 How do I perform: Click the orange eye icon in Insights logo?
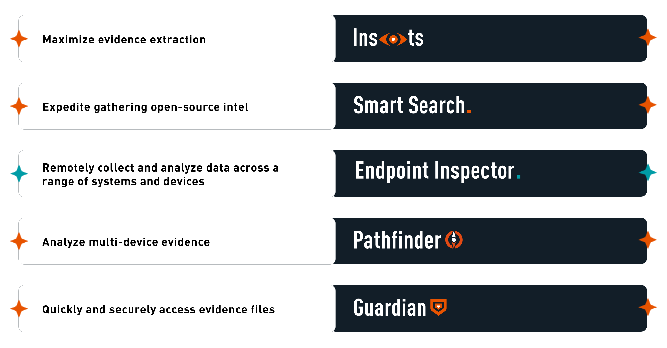[x=393, y=40]
